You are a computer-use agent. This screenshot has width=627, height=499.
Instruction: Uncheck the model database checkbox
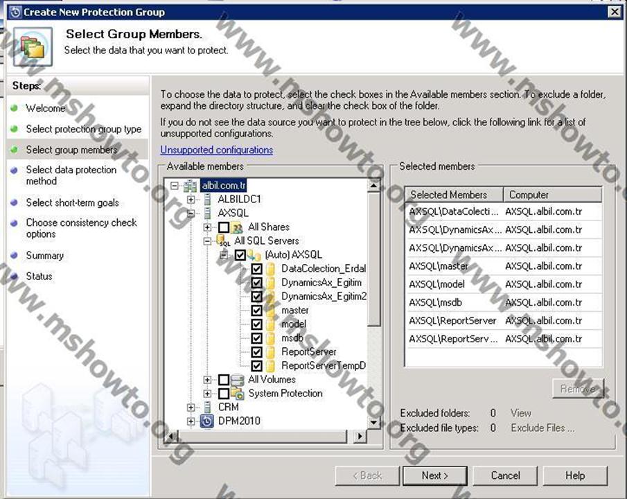tap(257, 324)
